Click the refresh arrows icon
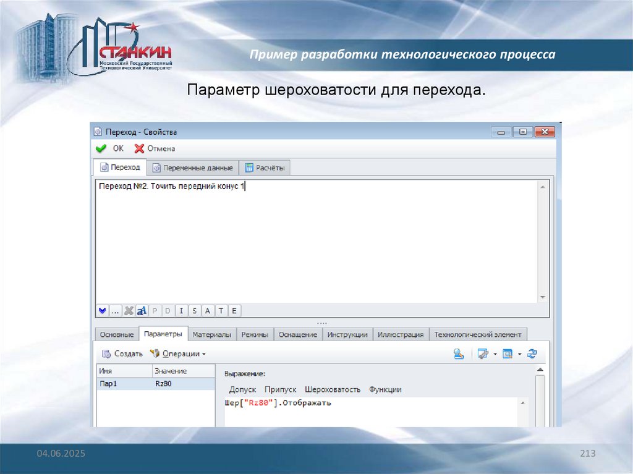Image resolution: width=633 pixels, height=474 pixels. (x=532, y=353)
